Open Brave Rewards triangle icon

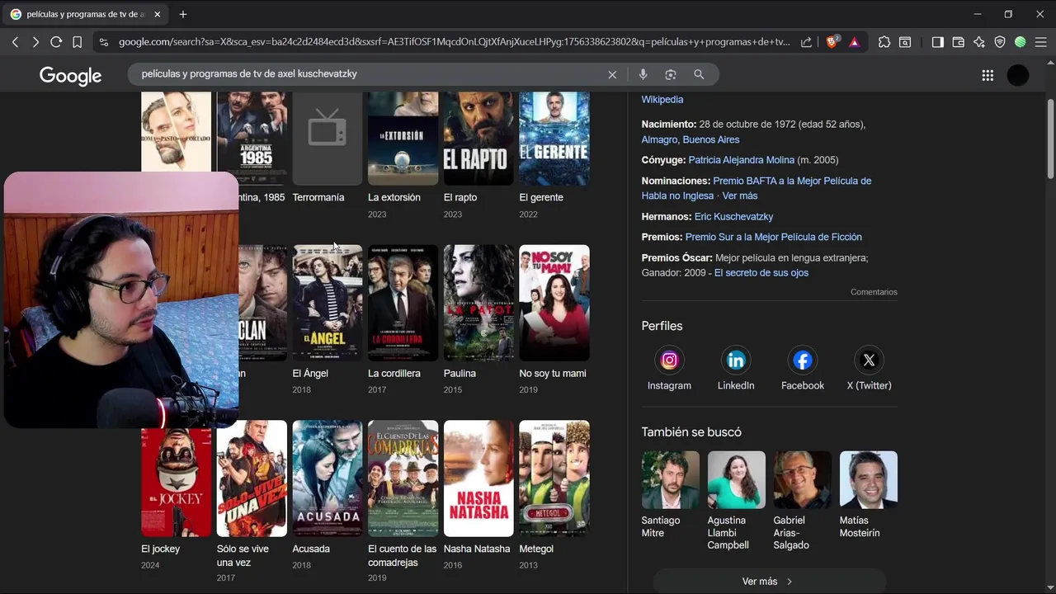pos(854,42)
